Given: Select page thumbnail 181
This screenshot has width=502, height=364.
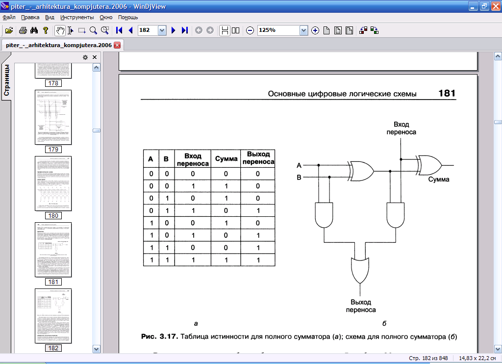Looking at the screenshot, I should (53, 250).
